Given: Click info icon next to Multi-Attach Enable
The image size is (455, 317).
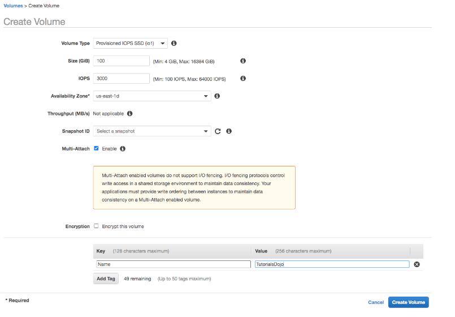Looking at the screenshot, I should click(x=123, y=149).
